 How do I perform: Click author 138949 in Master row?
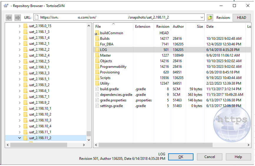click(178, 55)
